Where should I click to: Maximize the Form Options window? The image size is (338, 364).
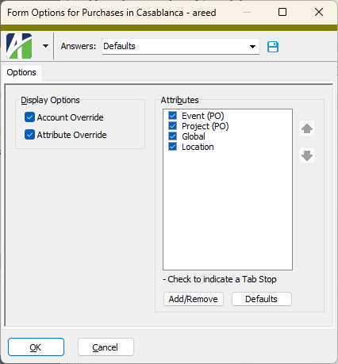[282, 12]
